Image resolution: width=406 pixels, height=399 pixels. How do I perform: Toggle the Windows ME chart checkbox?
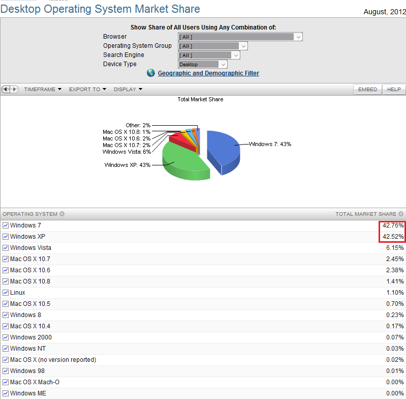coord(6,393)
